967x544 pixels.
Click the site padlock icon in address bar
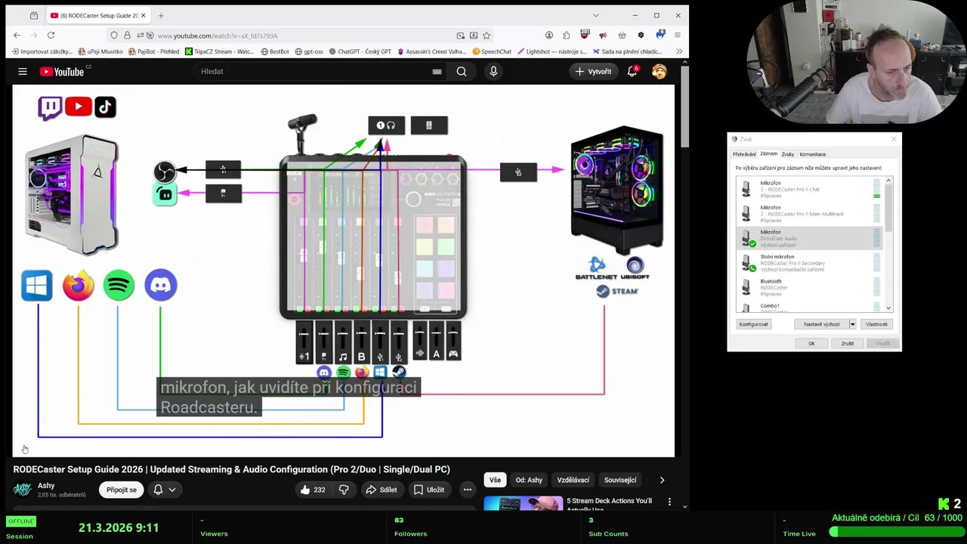tap(127, 36)
